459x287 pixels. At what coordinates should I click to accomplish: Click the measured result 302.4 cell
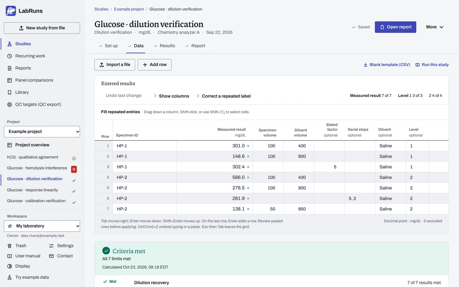point(215,167)
